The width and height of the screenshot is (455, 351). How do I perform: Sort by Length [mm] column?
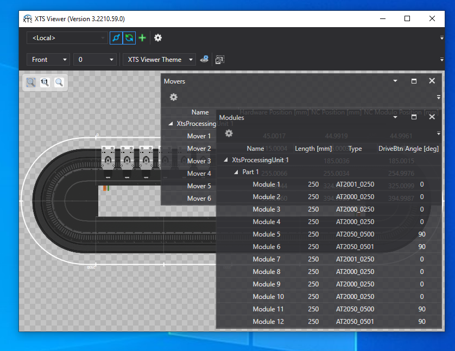coord(313,149)
